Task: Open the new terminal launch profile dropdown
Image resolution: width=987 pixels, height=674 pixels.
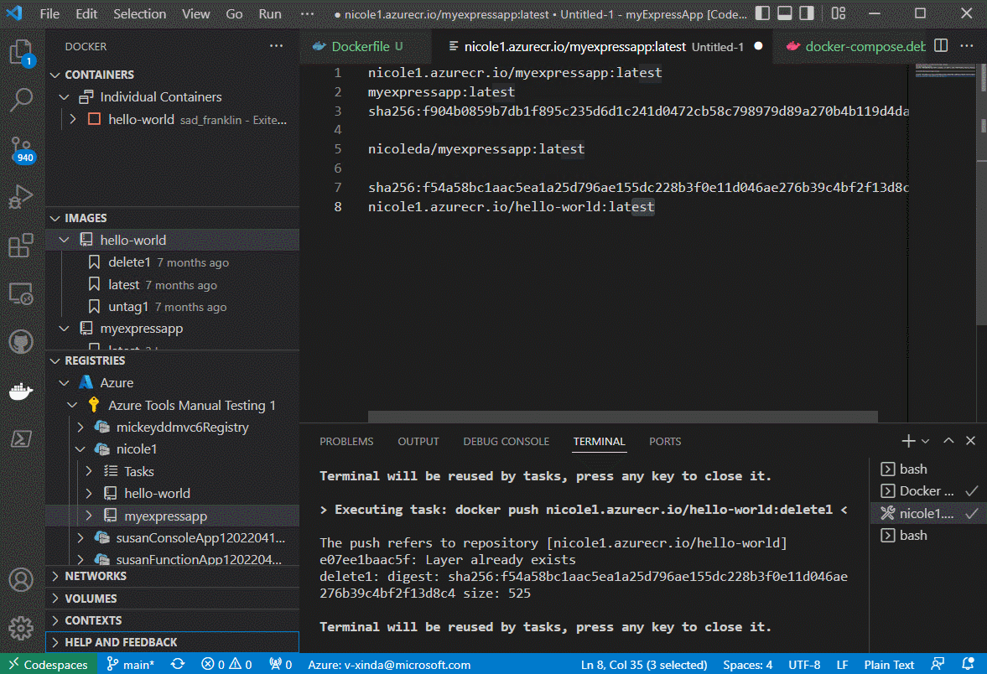Action: pyautogui.click(x=925, y=441)
